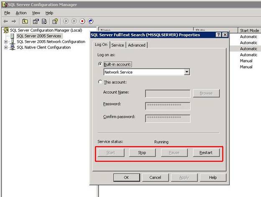
Task: Click the Forward arrow toolbar icon
Action: [x=14, y=21]
